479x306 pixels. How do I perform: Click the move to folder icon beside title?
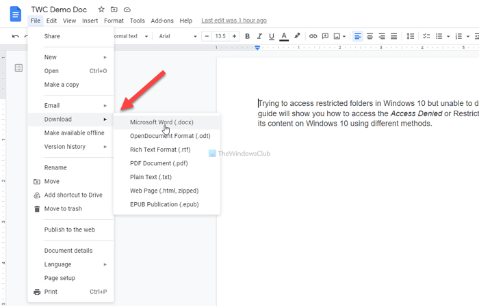click(x=114, y=10)
